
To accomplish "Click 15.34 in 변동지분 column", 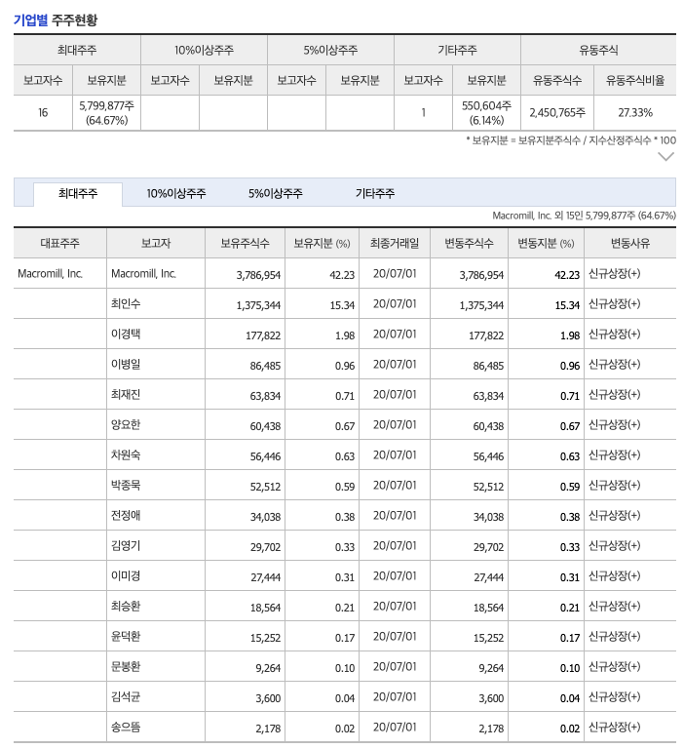I will click(567, 305).
